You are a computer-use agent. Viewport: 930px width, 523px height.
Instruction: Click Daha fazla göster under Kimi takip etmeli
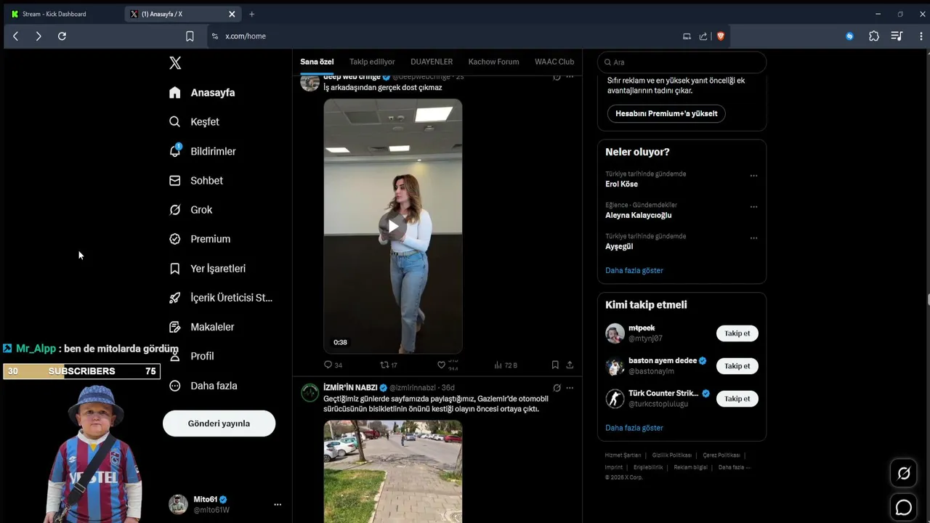(x=634, y=428)
